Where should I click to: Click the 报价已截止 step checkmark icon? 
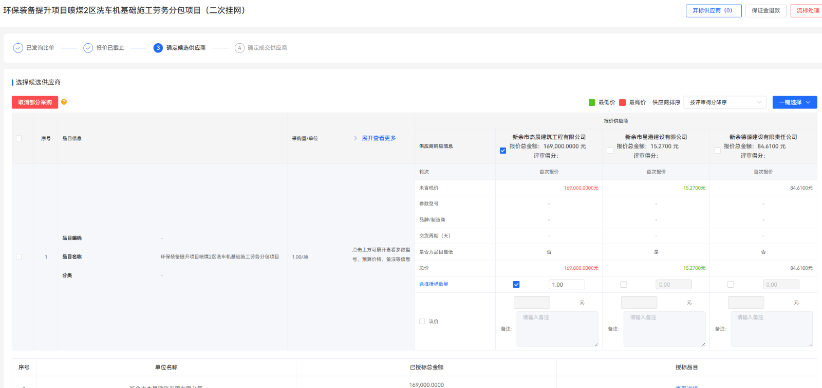pyautogui.click(x=88, y=48)
